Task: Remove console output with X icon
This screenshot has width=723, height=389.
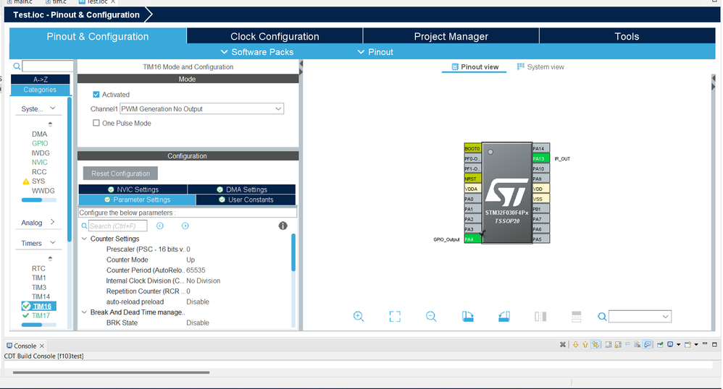Action: pos(563,344)
